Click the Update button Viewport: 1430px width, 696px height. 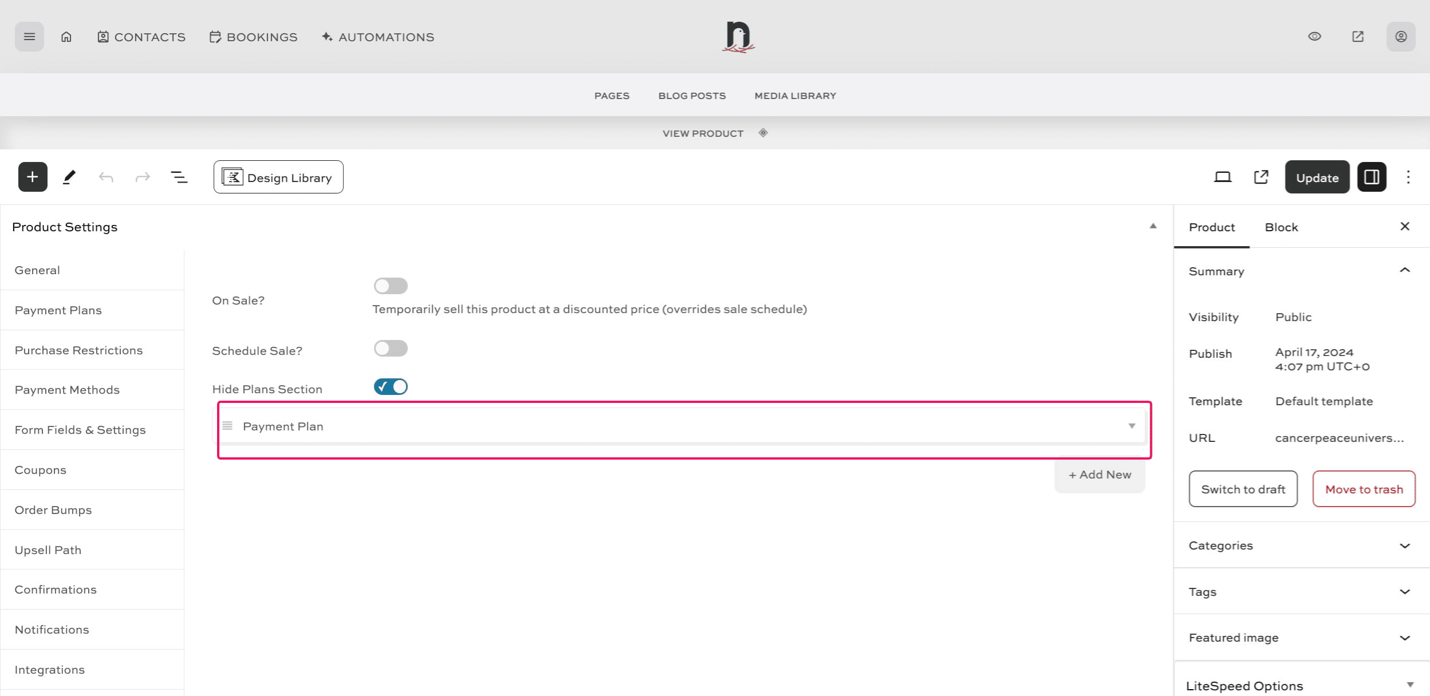coord(1317,177)
